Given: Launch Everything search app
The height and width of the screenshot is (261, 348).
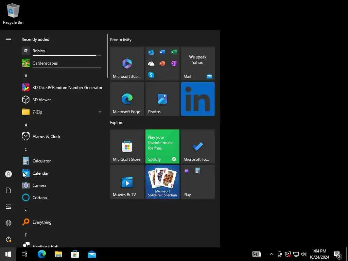Looking at the screenshot, I should (x=62, y=222).
